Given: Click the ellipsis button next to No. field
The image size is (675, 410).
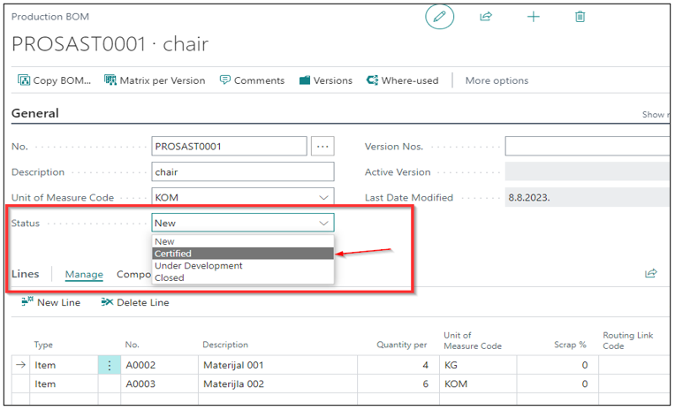Looking at the screenshot, I should coord(322,147).
